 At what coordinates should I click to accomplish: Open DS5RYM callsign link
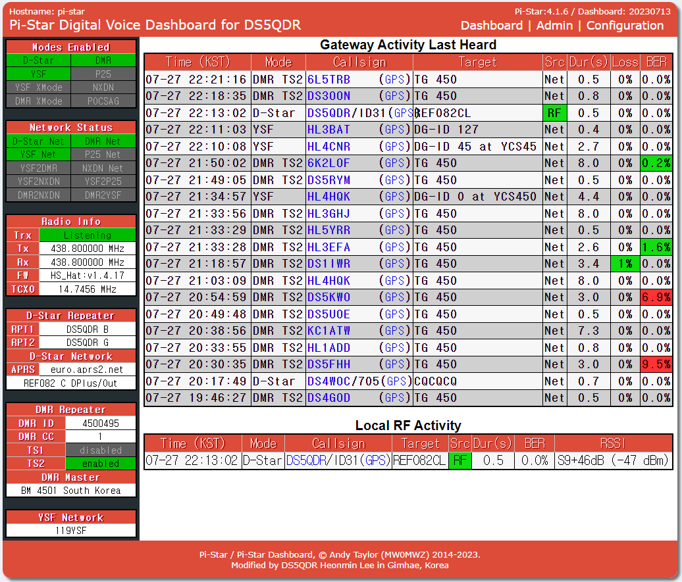click(329, 180)
